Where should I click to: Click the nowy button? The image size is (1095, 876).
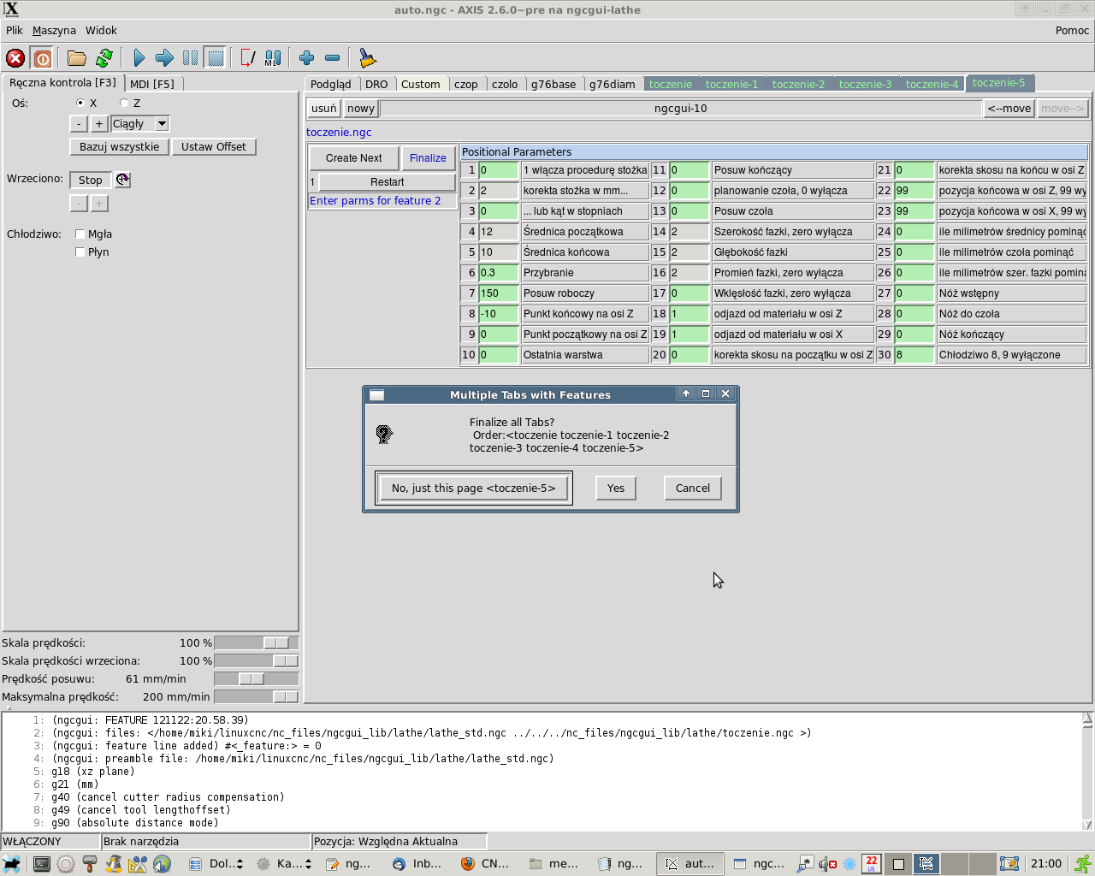(361, 109)
